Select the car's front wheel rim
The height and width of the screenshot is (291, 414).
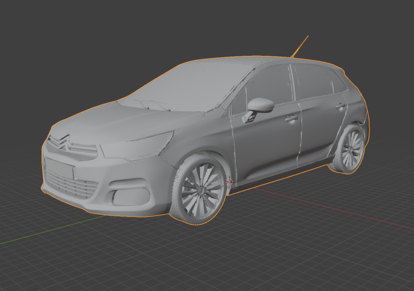[202, 191]
